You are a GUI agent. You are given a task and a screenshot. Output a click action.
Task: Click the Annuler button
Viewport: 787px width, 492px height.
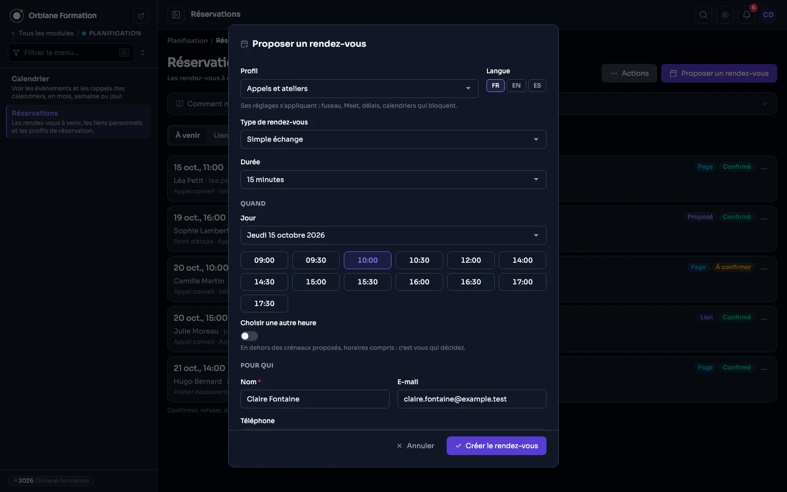pyautogui.click(x=416, y=446)
